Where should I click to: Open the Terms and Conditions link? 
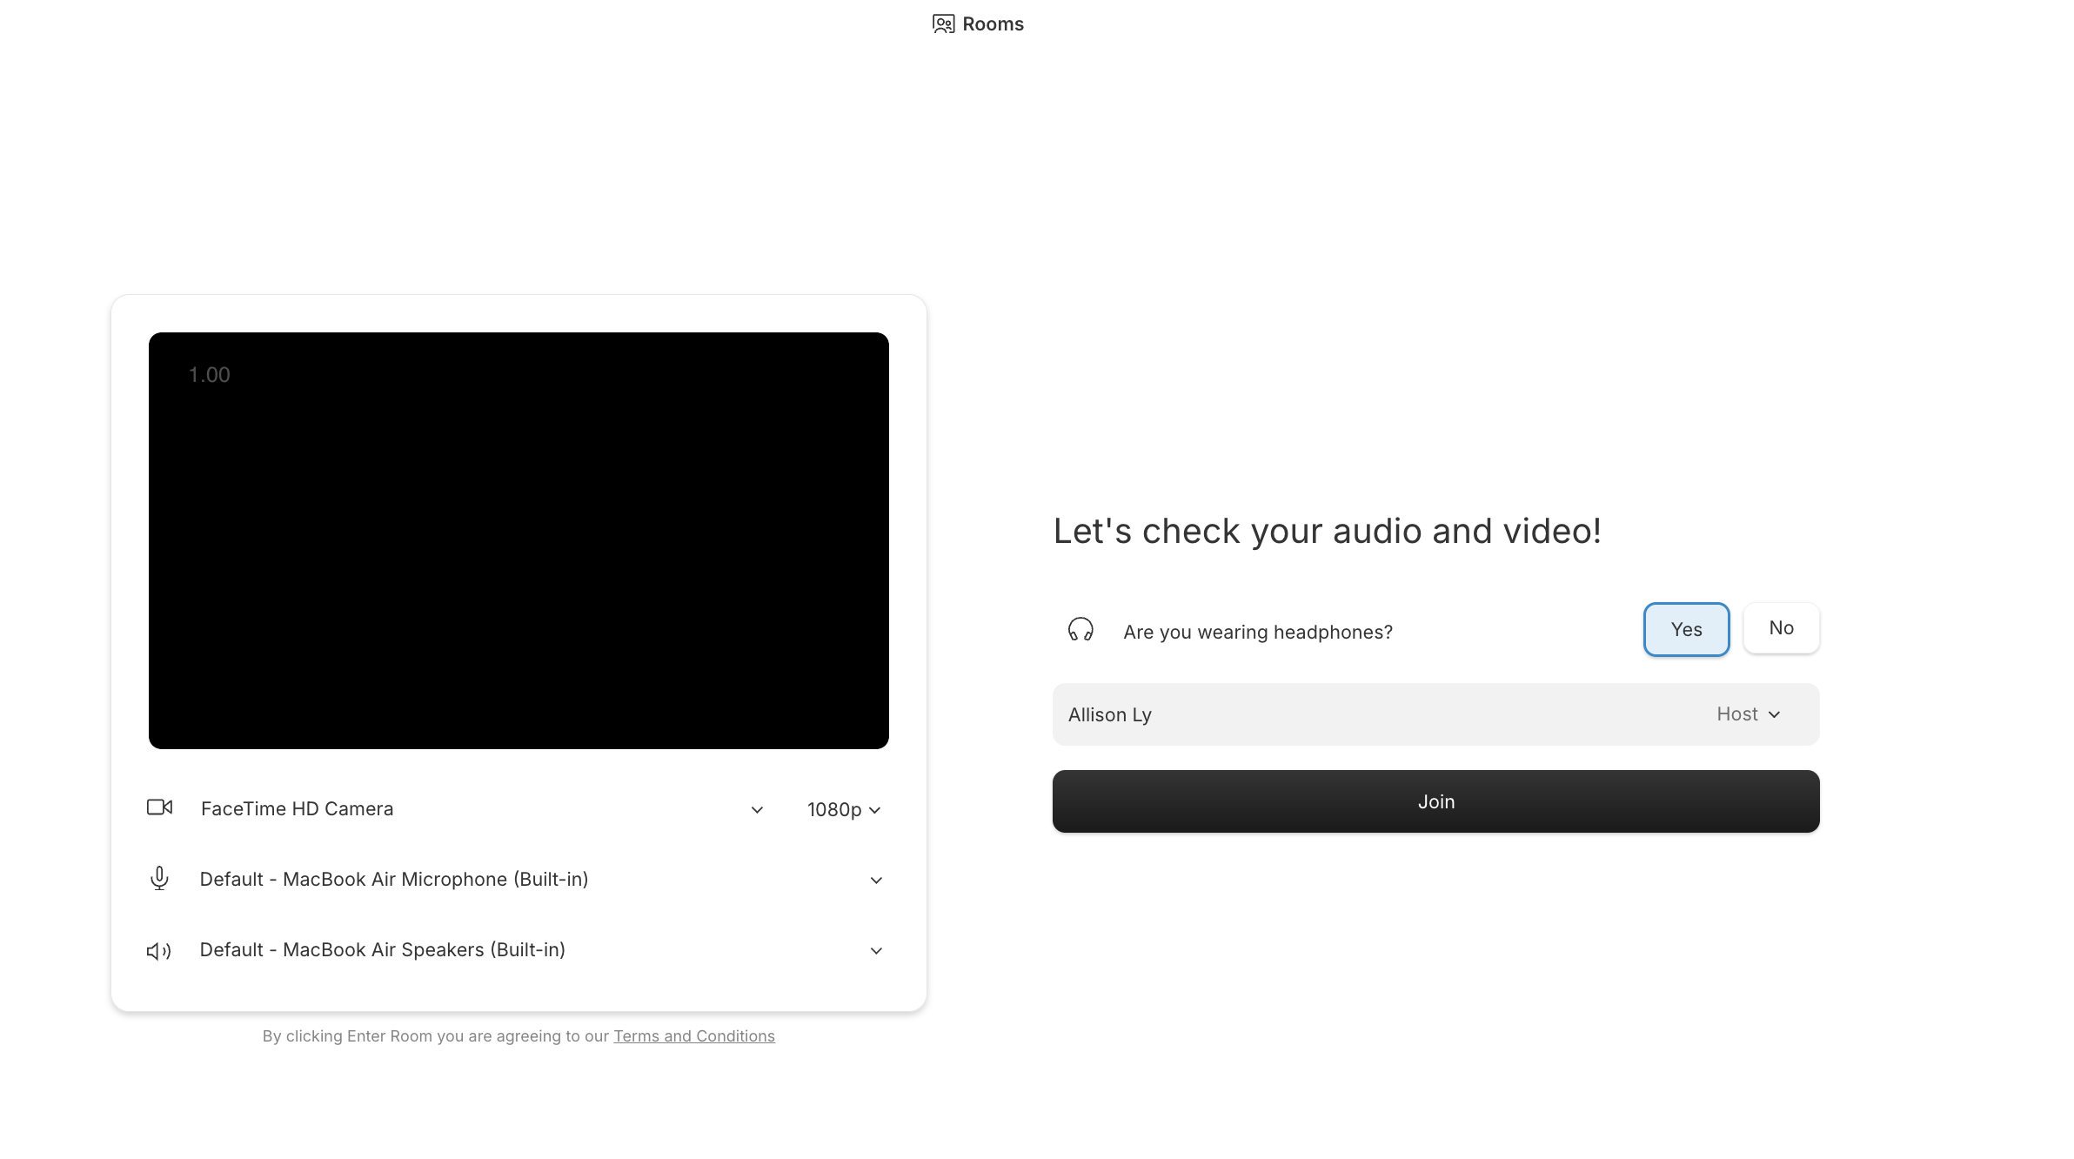coord(693,1036)
